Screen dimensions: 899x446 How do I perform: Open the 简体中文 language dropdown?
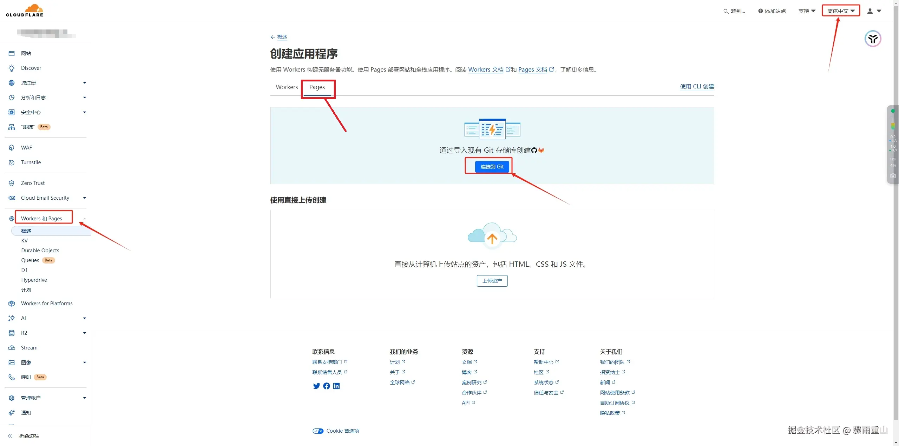[x=841, y=11]
